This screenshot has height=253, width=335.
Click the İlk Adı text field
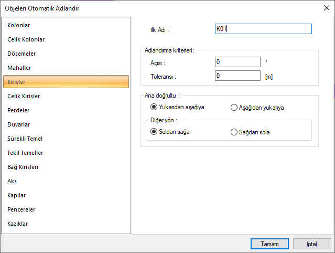pos(263,29)
